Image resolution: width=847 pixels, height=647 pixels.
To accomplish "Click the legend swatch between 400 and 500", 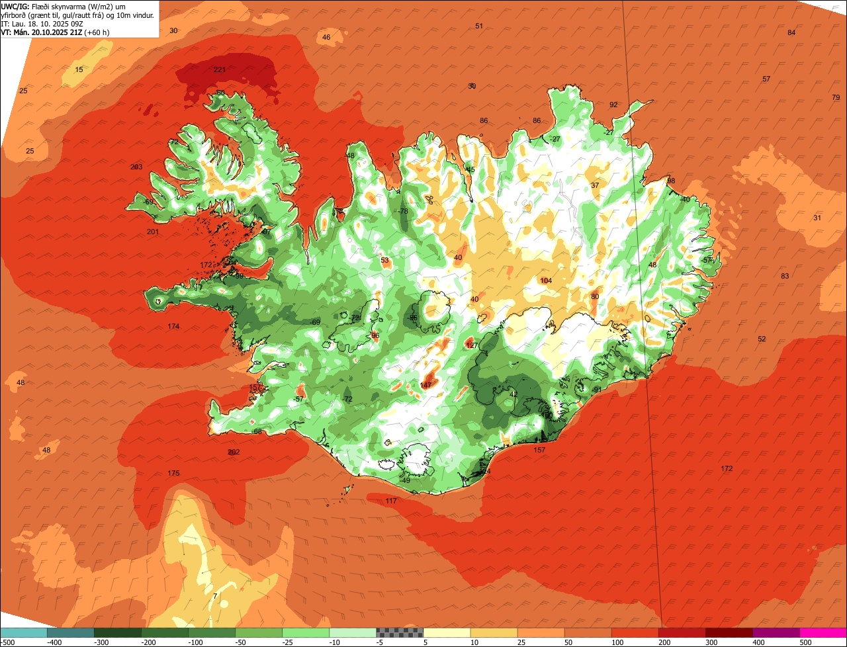I will click(776, 632).
